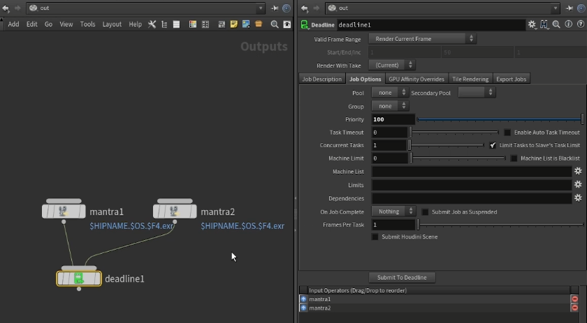This screenshot has width=587, height=323.
Task: Enable Auto Task Timeout checkbox
Action: 507,133
